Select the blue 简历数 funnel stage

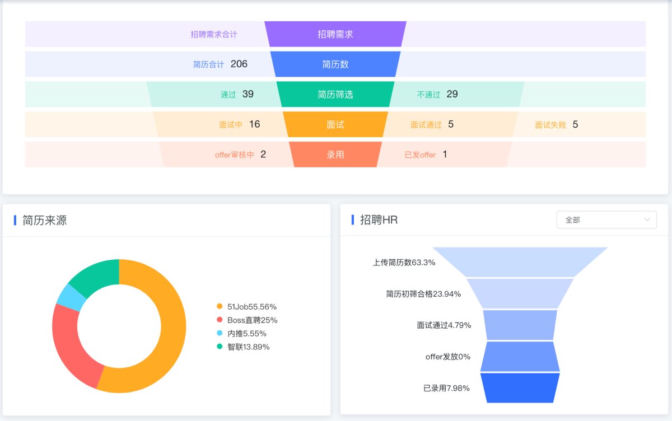point(335,64)
